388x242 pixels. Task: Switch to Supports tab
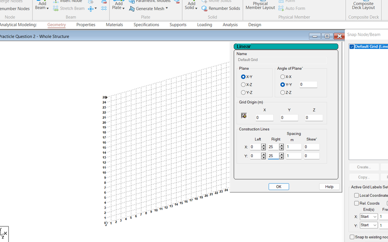tap(178, 25)
